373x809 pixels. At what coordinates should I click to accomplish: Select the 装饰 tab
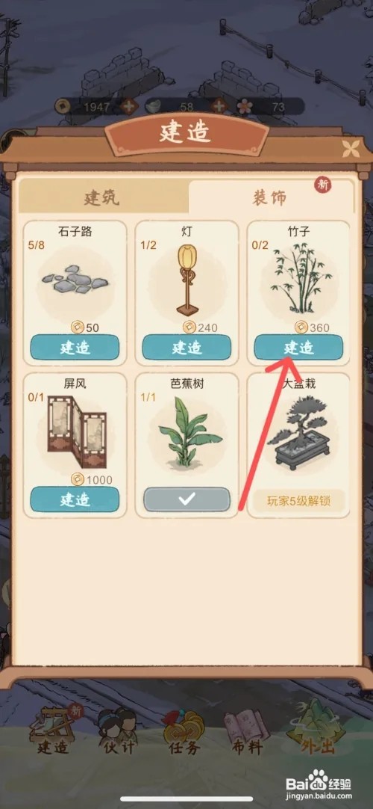[x=271, y=197]
